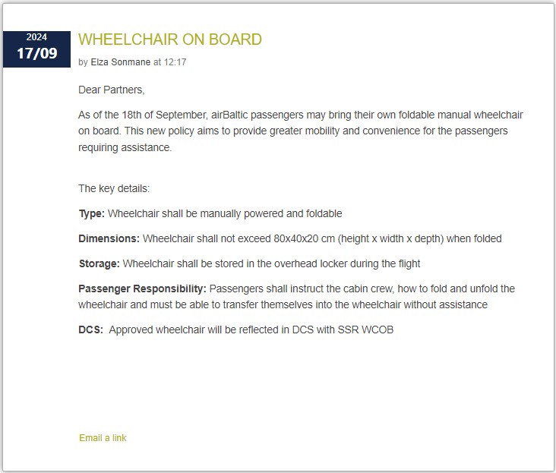Select the bold Type: label
The image size is (556, 473).
(x=91, y=213)
